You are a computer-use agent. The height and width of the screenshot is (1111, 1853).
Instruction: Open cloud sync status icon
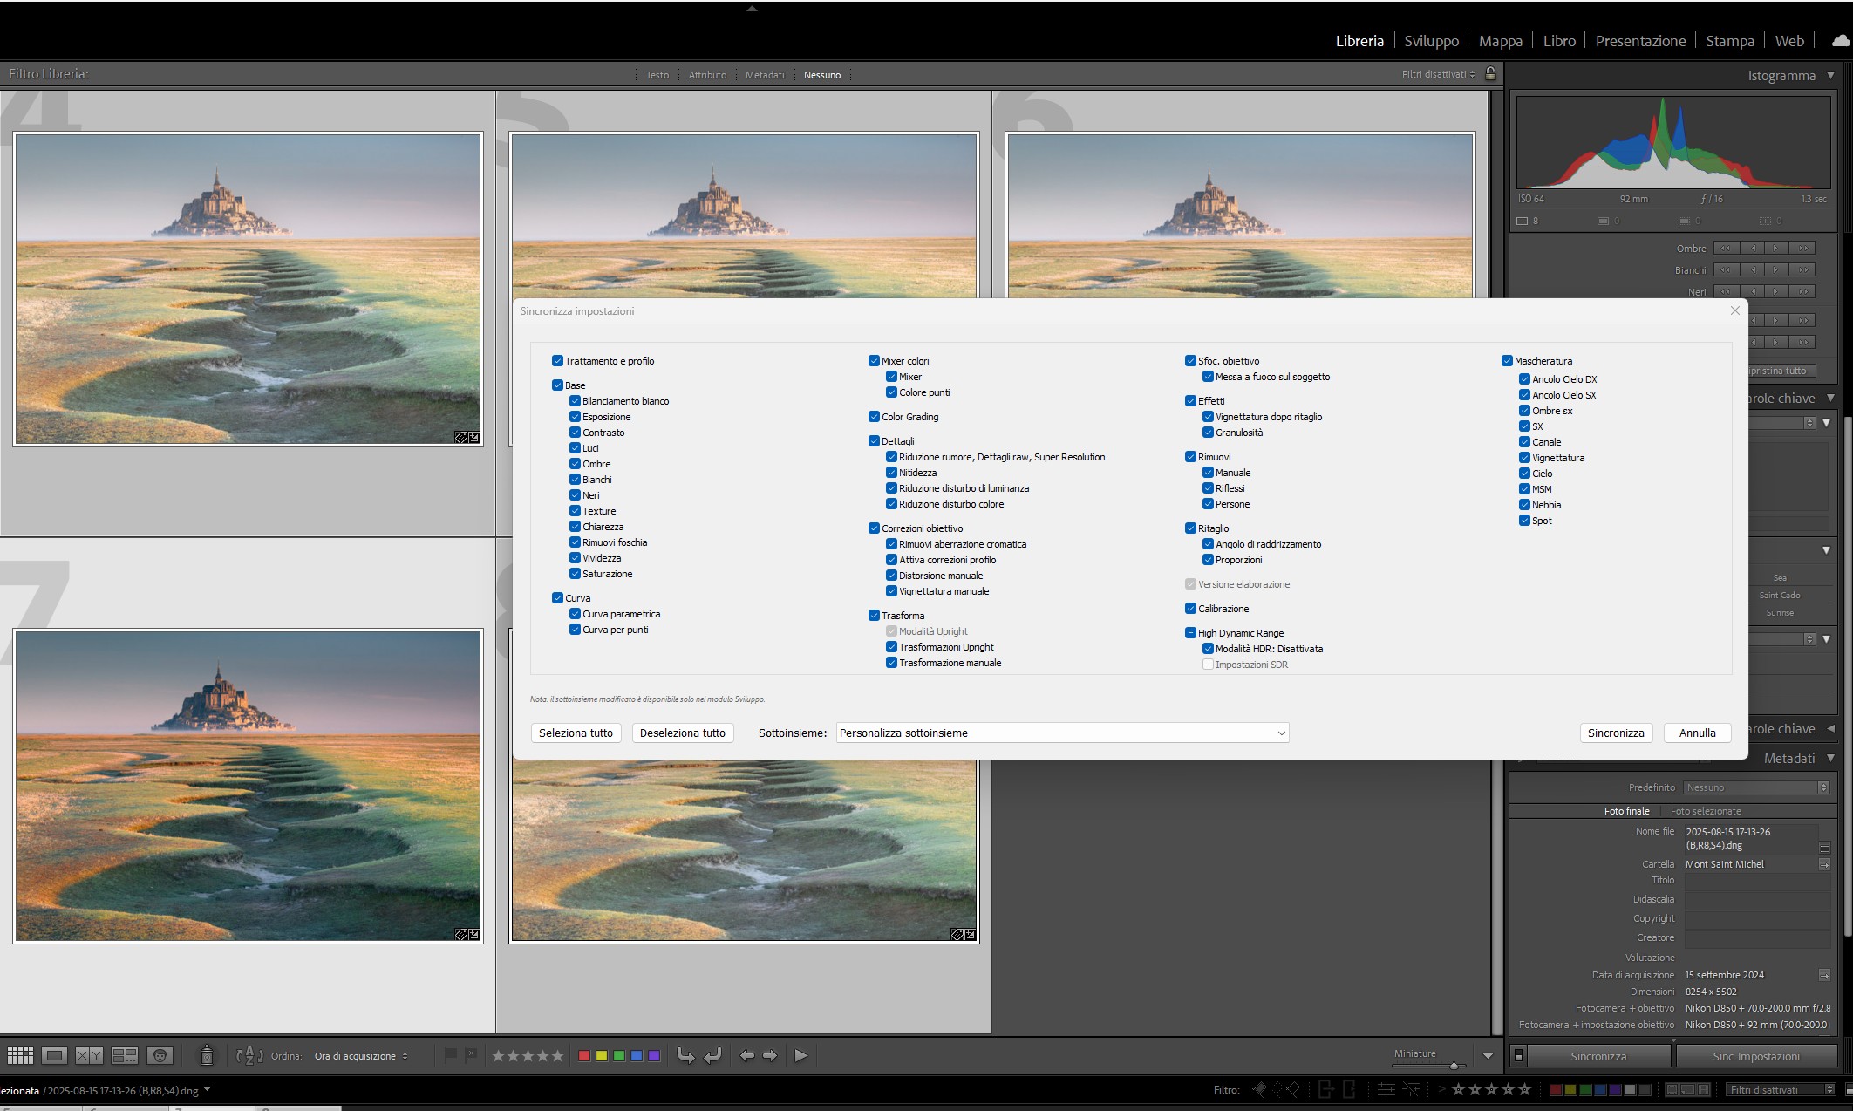(1840, 40)
